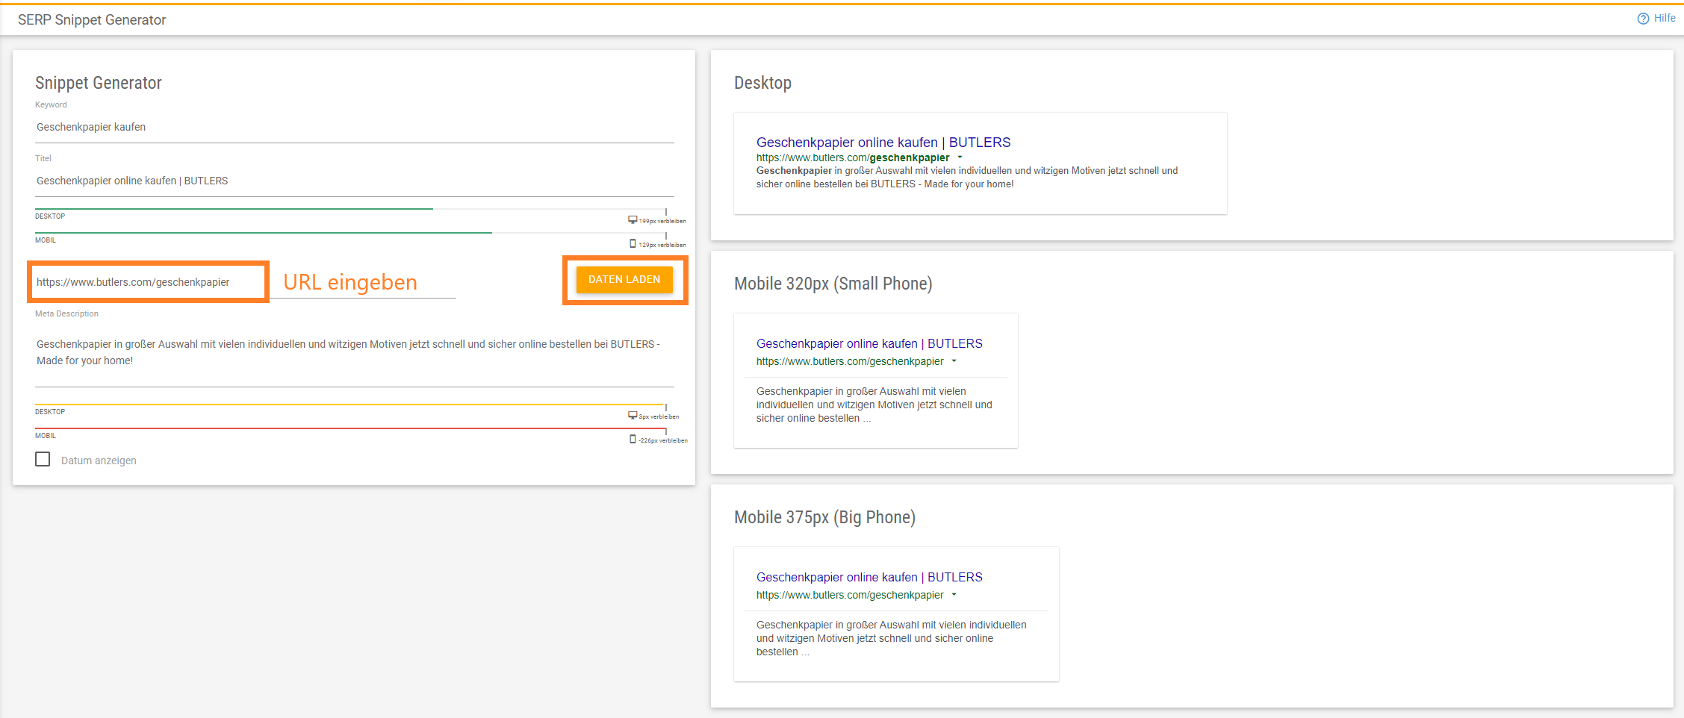1684x718 pixels.
Task: Expand the Desktop preview URL dropdown arrow
Action: (x=960, y=157)
